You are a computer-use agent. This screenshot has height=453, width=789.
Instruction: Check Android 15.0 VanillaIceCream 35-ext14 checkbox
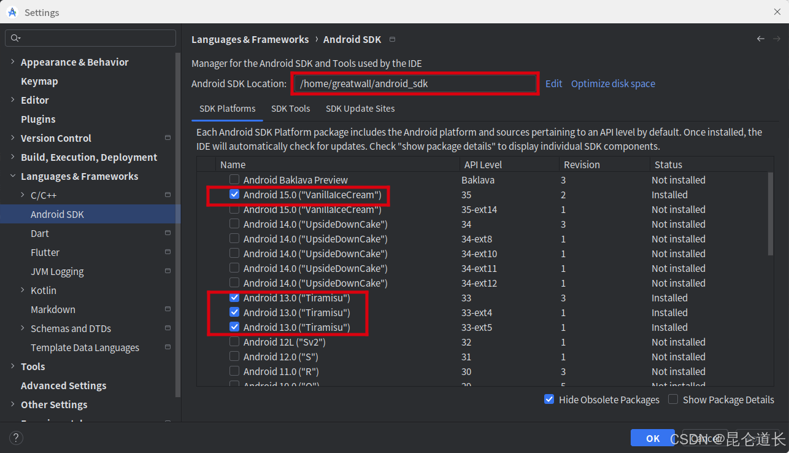[234, 209]
